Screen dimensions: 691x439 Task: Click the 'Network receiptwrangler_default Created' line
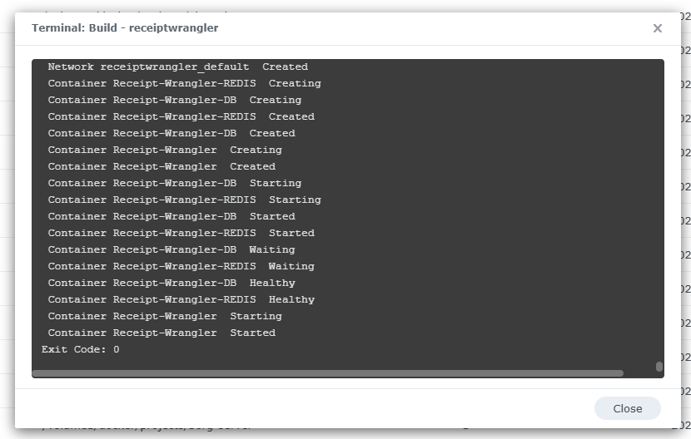[x=177, y=67]
